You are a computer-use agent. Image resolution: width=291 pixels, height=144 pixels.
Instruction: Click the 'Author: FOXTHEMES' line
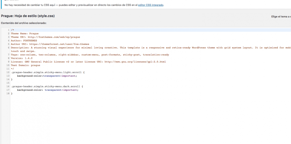click(x=24, y=41)
